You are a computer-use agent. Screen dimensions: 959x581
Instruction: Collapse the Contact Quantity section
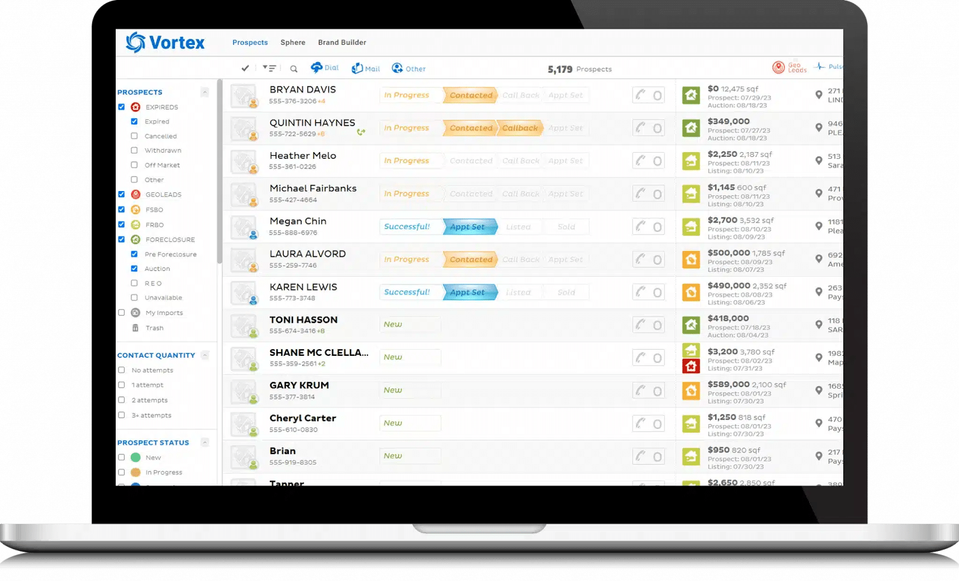(204, 355)
